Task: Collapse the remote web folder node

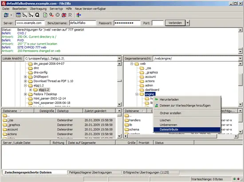Action: (x=132, y=63)
